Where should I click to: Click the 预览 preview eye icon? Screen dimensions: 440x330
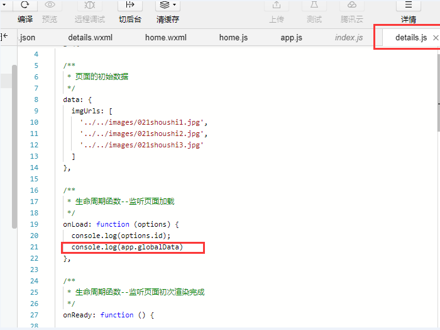point(50,4)
